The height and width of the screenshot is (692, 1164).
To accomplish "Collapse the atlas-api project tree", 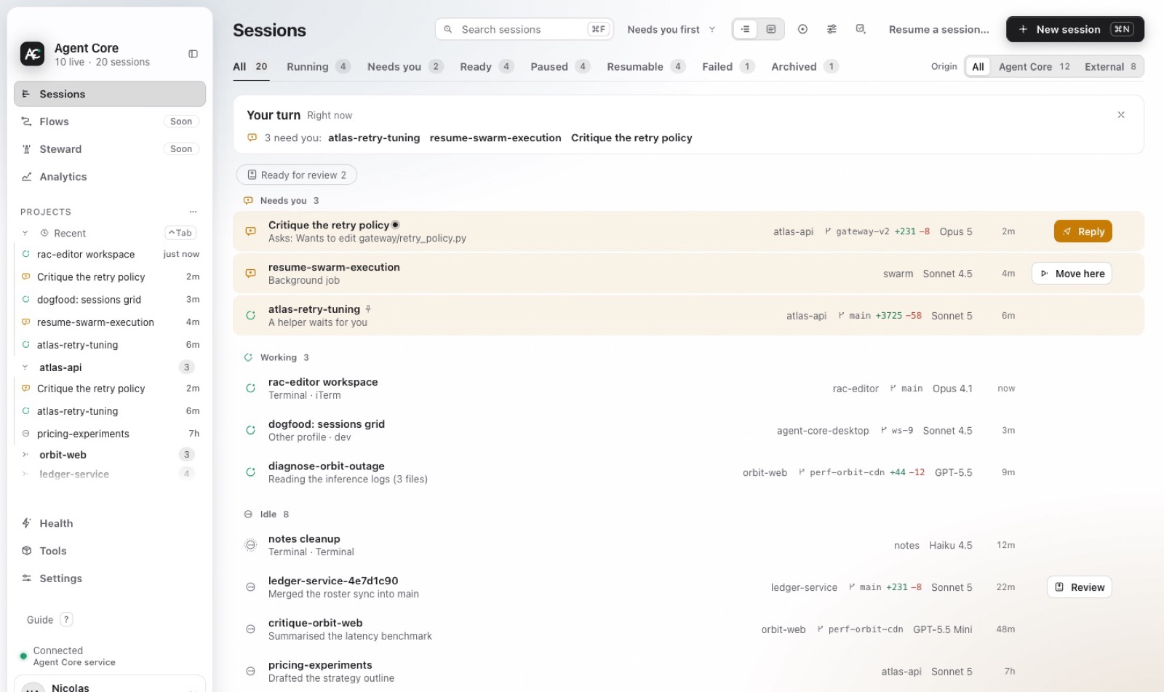I will click(25, 367).
